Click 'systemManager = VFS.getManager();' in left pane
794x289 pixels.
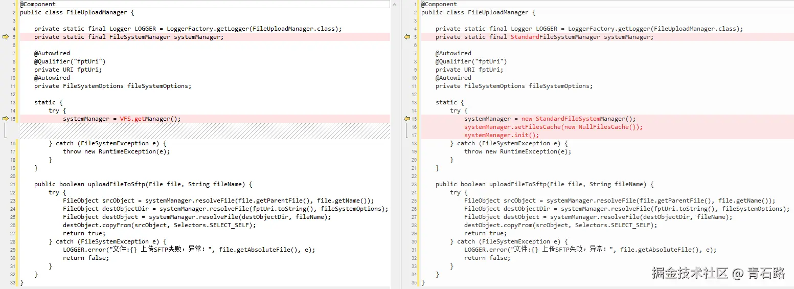click(122, 119)
